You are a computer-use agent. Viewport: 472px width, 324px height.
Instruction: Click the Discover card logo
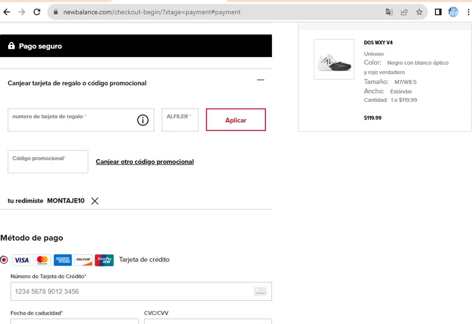click(x=83, y=260)
